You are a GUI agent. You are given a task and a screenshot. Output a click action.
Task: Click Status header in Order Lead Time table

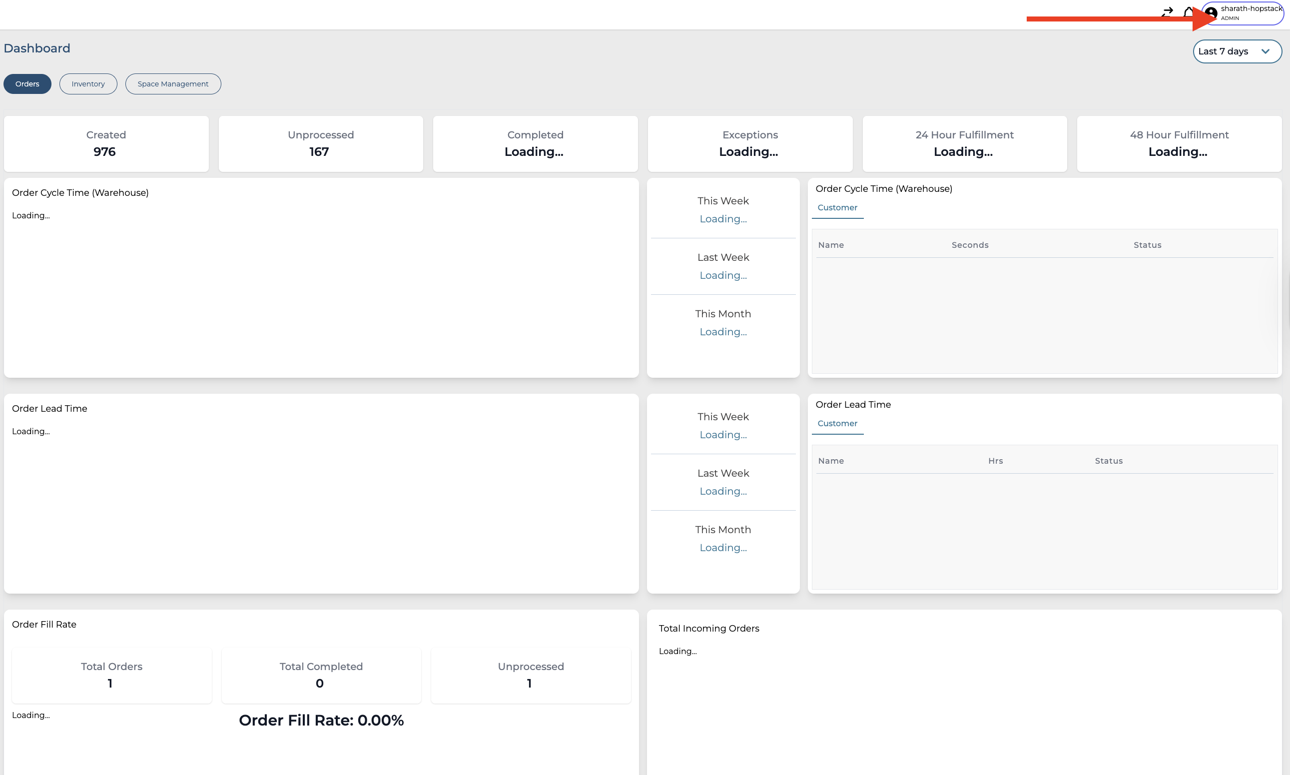1108,461
